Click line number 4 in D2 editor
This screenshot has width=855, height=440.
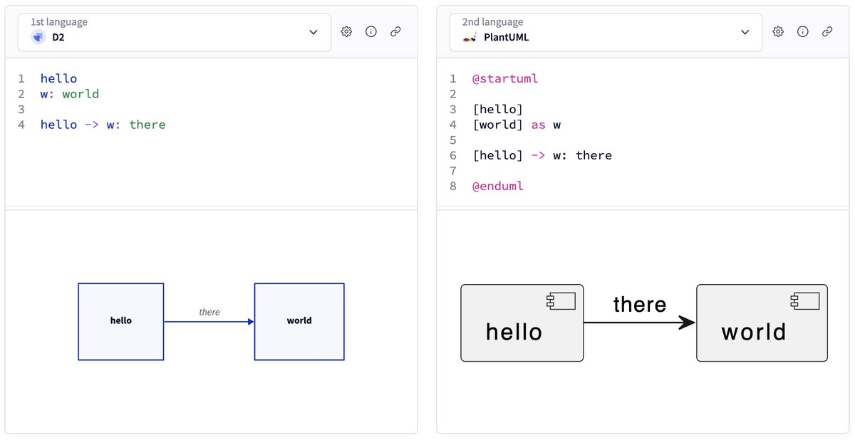(21, 125)
